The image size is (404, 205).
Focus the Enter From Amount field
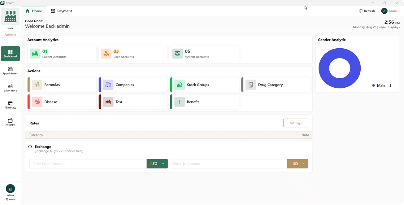click(x=88, y=164)
